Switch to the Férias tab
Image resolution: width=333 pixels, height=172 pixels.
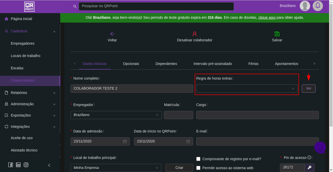coord(253,64)
